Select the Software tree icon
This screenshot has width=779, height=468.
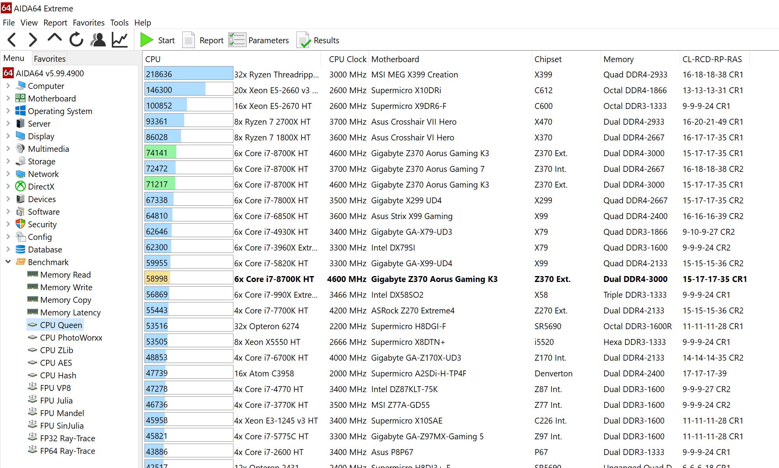(x=20, y=212)
